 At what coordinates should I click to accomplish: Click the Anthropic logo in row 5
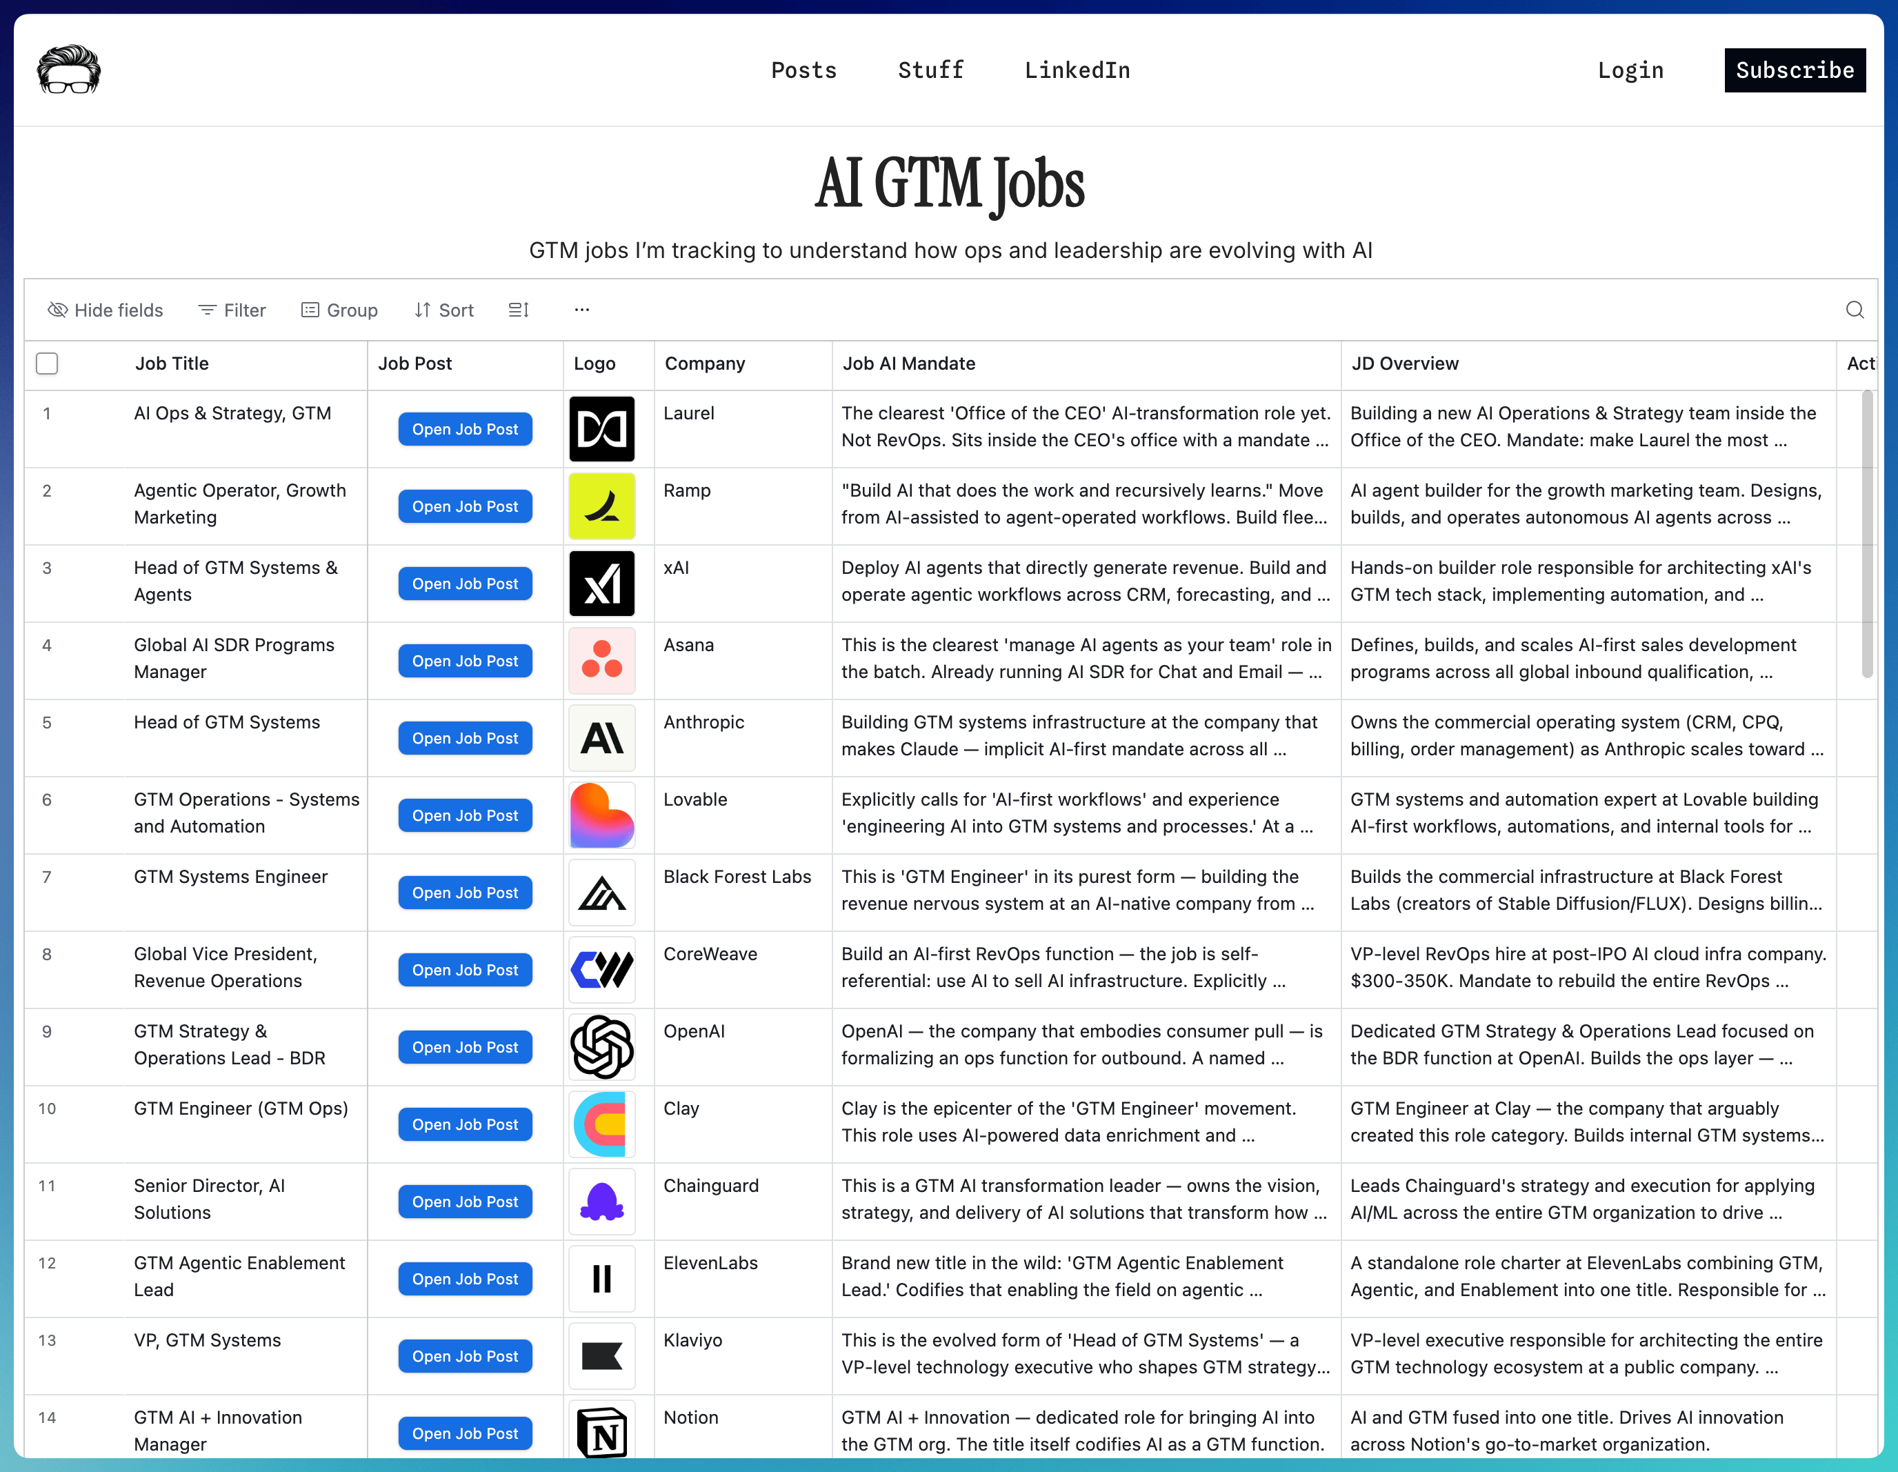[x=601, y=739]
